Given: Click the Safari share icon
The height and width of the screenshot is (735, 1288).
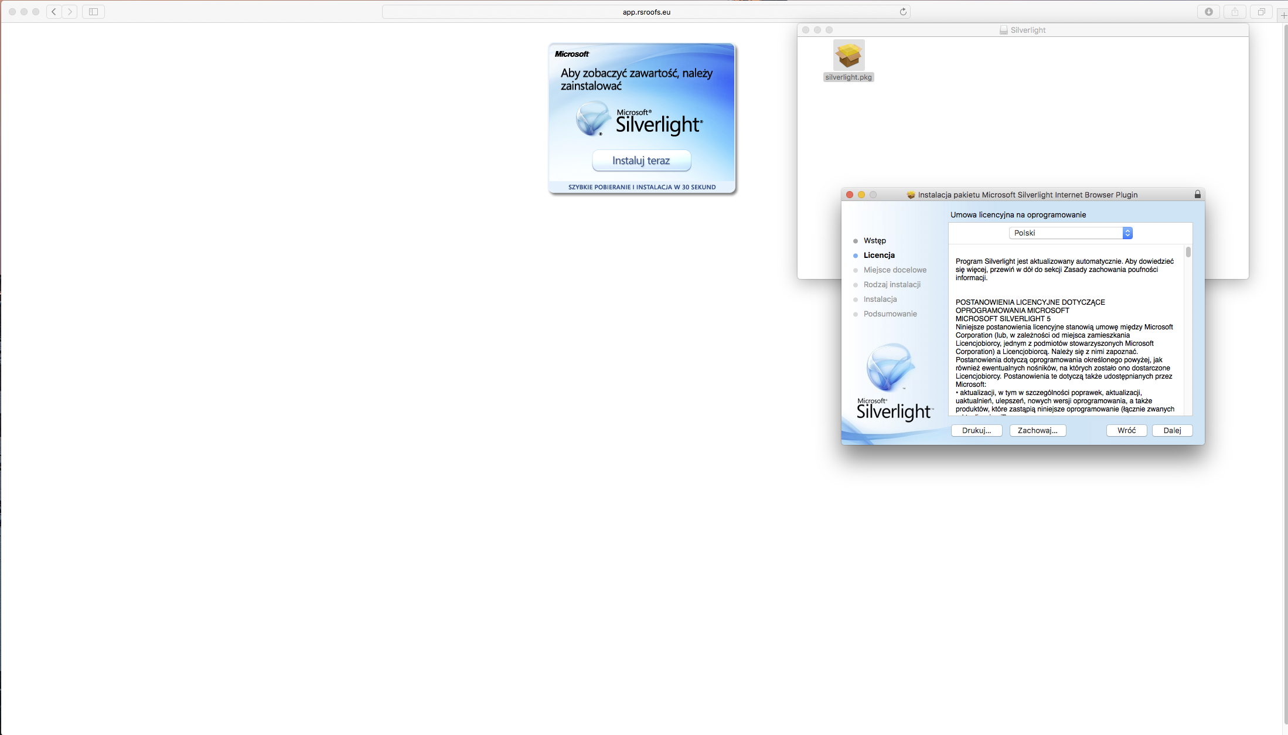Looking at the screenshot, I should tap(1235, 12).
